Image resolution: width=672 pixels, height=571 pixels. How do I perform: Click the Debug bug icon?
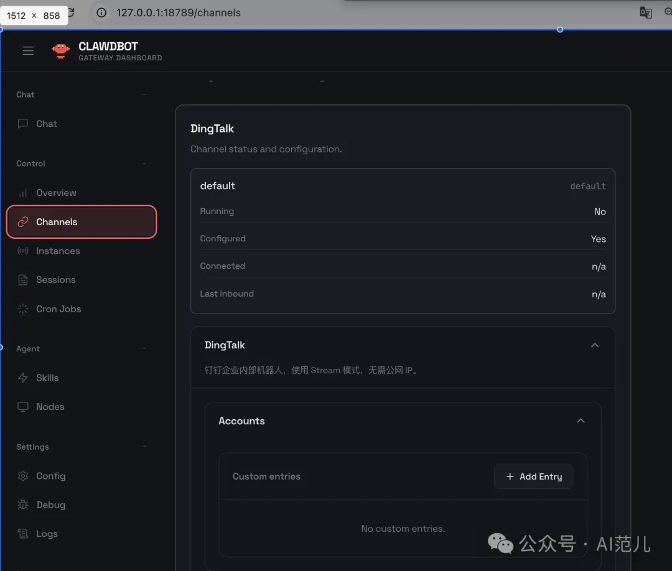click(23, 504)
